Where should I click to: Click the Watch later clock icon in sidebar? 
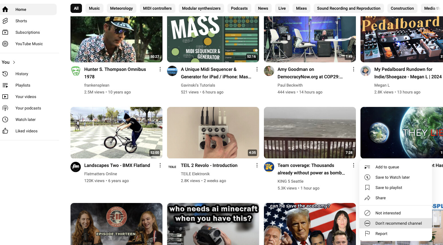coord(5,119)
